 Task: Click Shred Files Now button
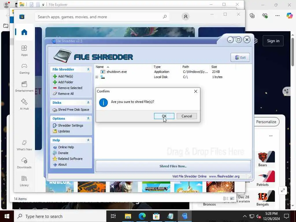tap(173, 166)
